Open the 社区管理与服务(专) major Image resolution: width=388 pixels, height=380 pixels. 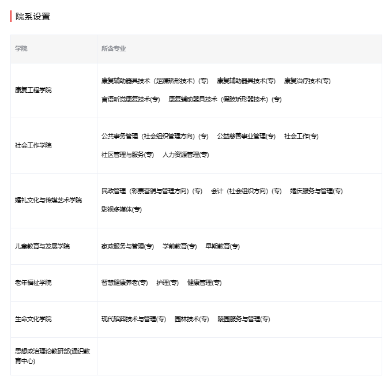(127, 155)
